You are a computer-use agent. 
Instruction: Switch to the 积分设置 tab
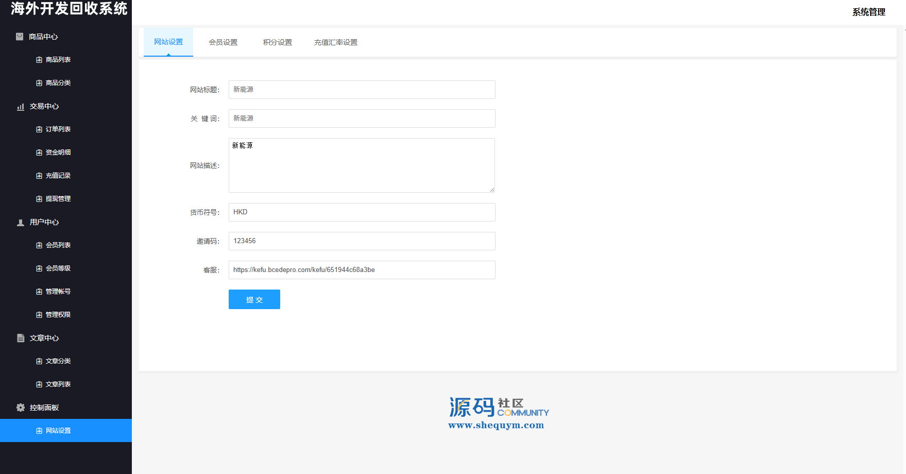coord(278,42)
